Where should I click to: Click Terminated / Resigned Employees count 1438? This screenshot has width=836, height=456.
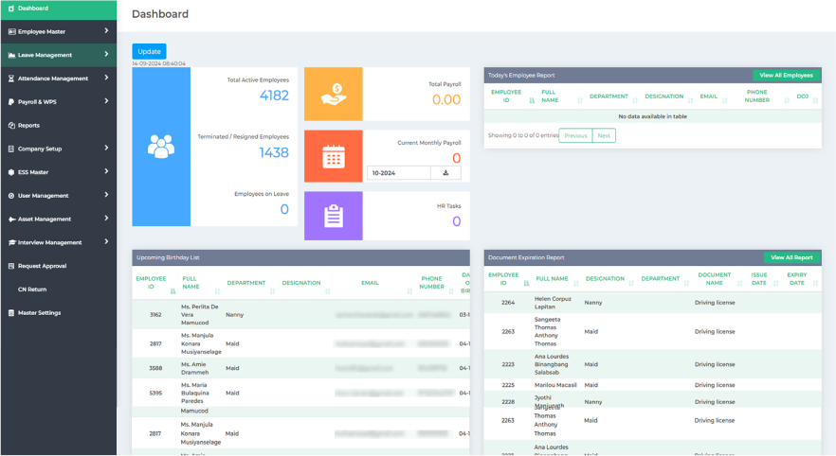274,152
